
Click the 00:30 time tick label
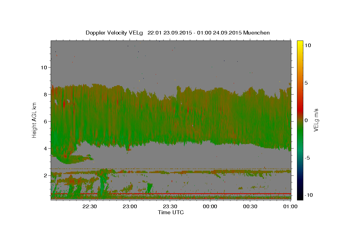[x=250, y=206]
